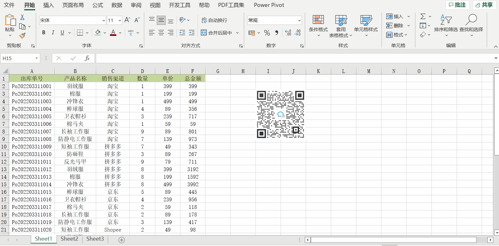This screenshot has height=246, width=499.
Task: Click the accounting number format icon
Action: coord(252,33)
